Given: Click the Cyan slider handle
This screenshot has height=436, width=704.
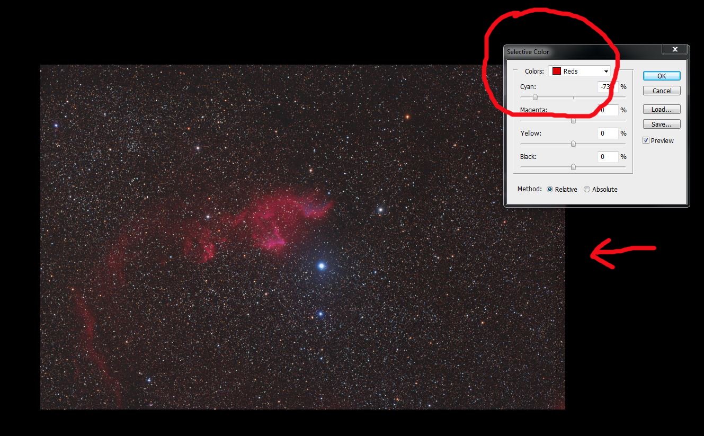Looking at the screenshot, I should tap(535, 97).
